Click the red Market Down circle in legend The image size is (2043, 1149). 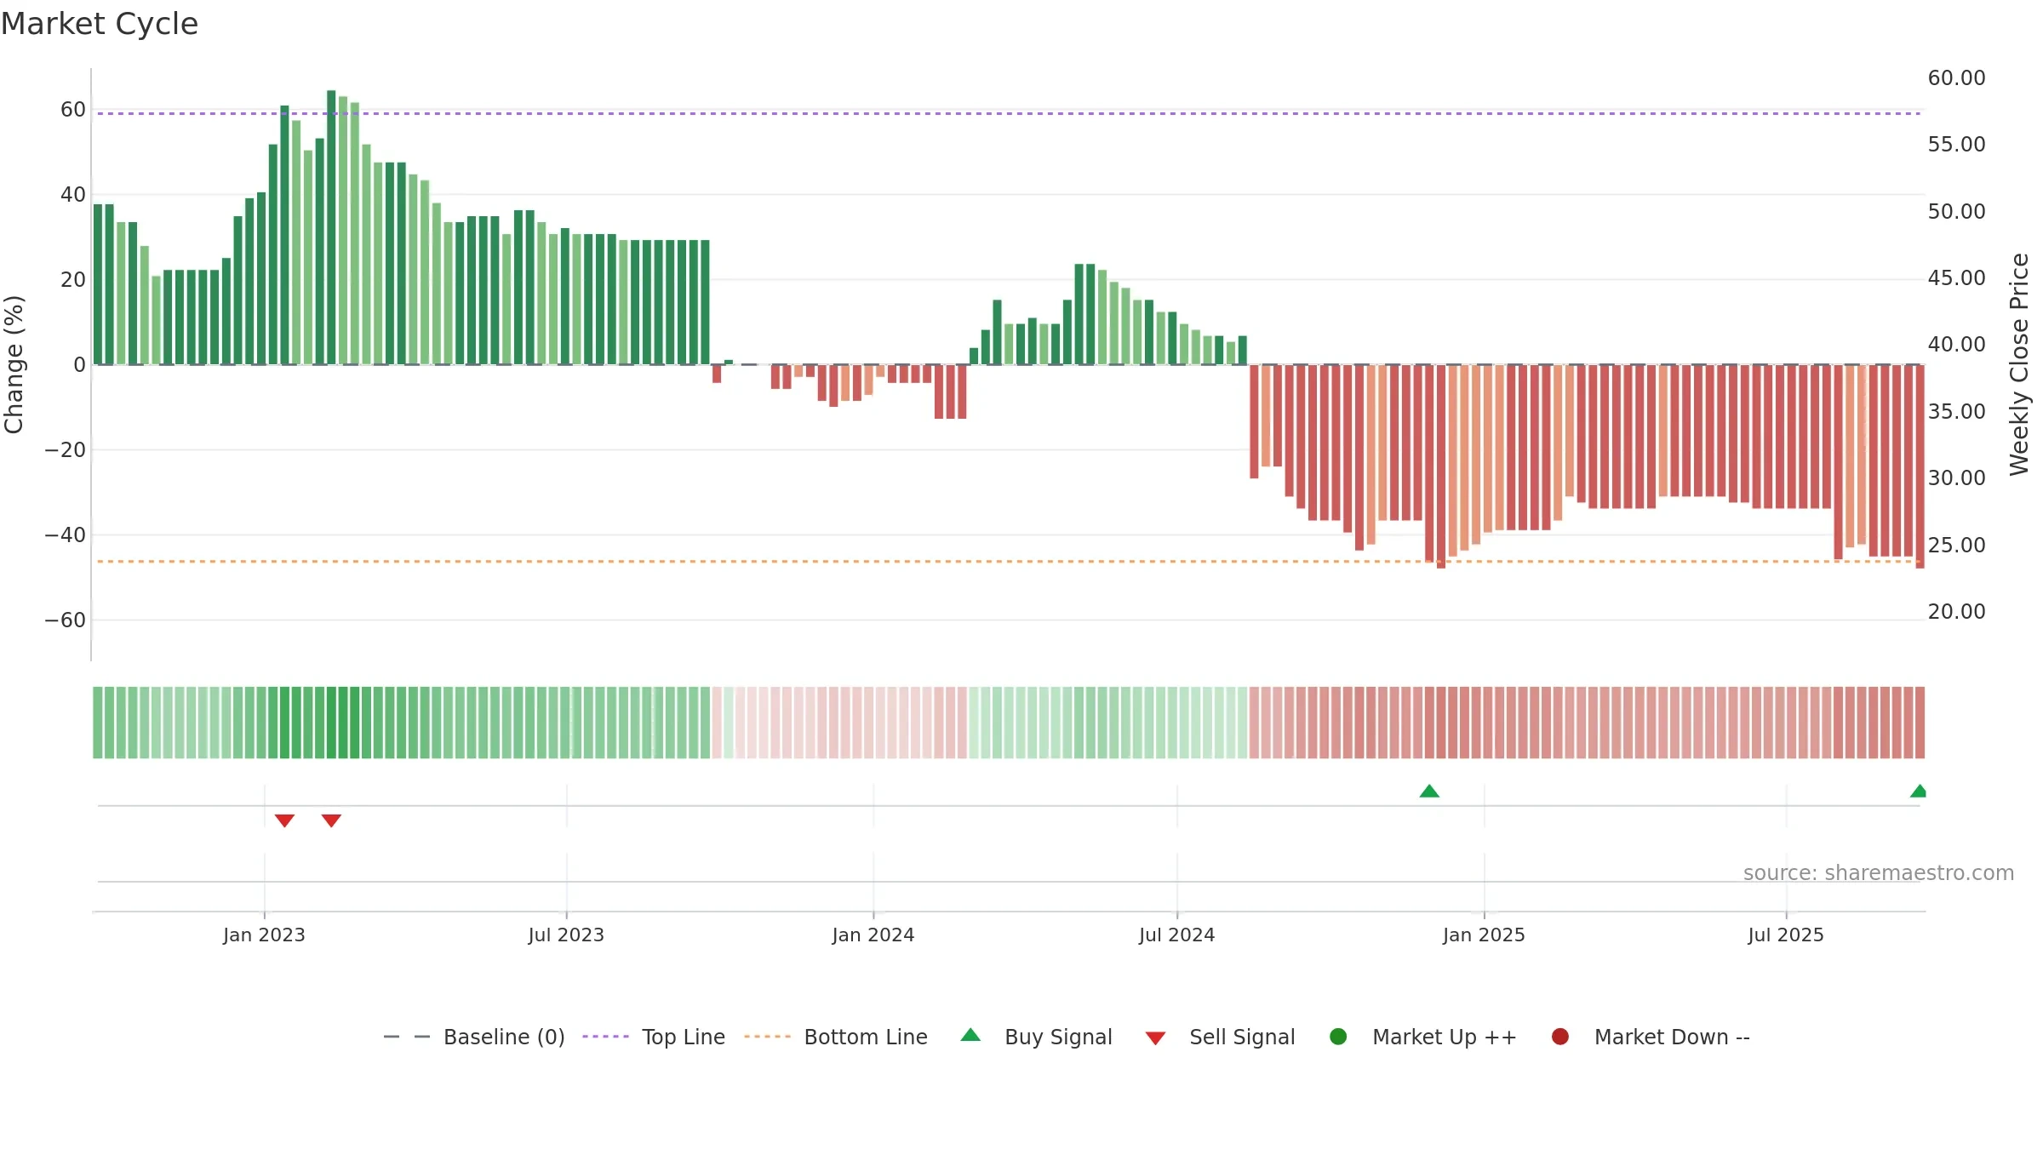[x=1560, y=1037]
